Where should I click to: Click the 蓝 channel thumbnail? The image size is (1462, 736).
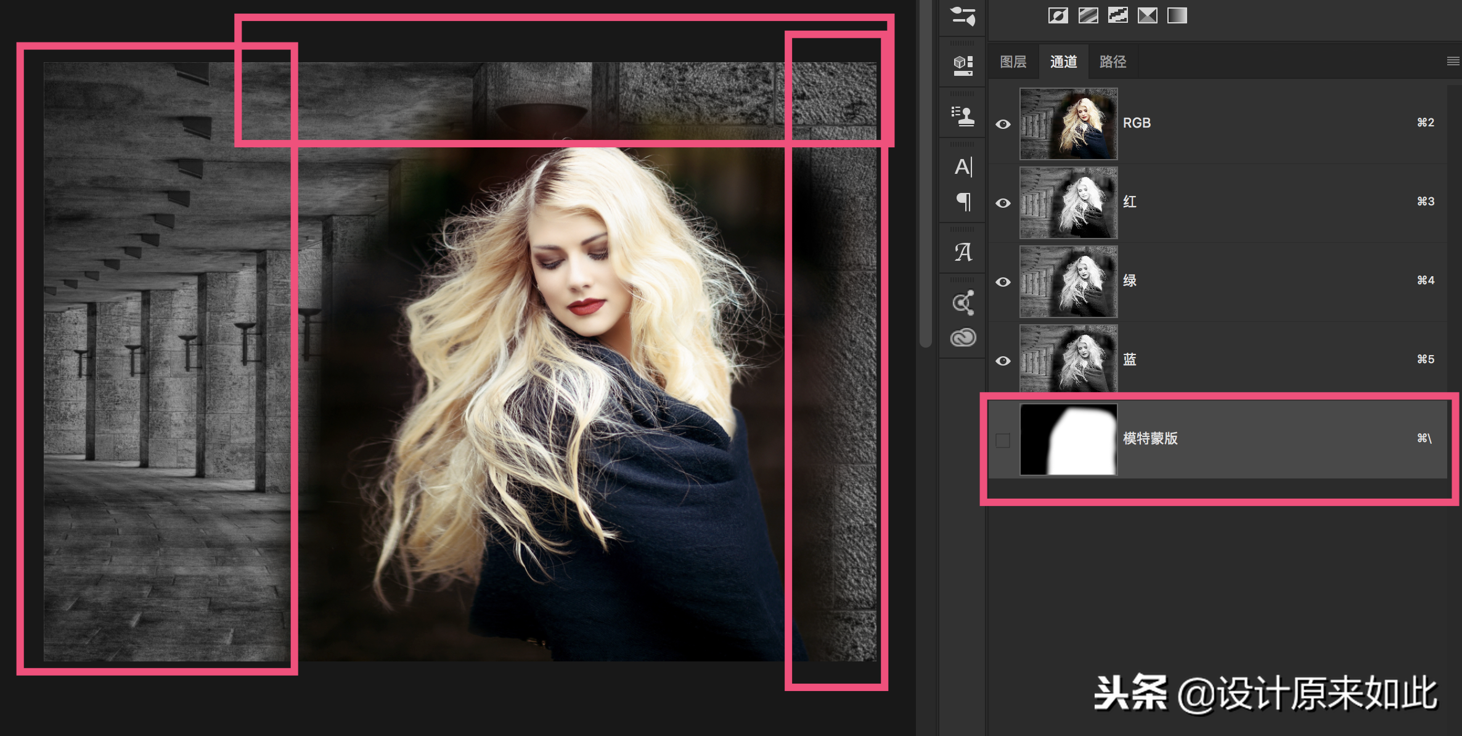point(1069,359)
